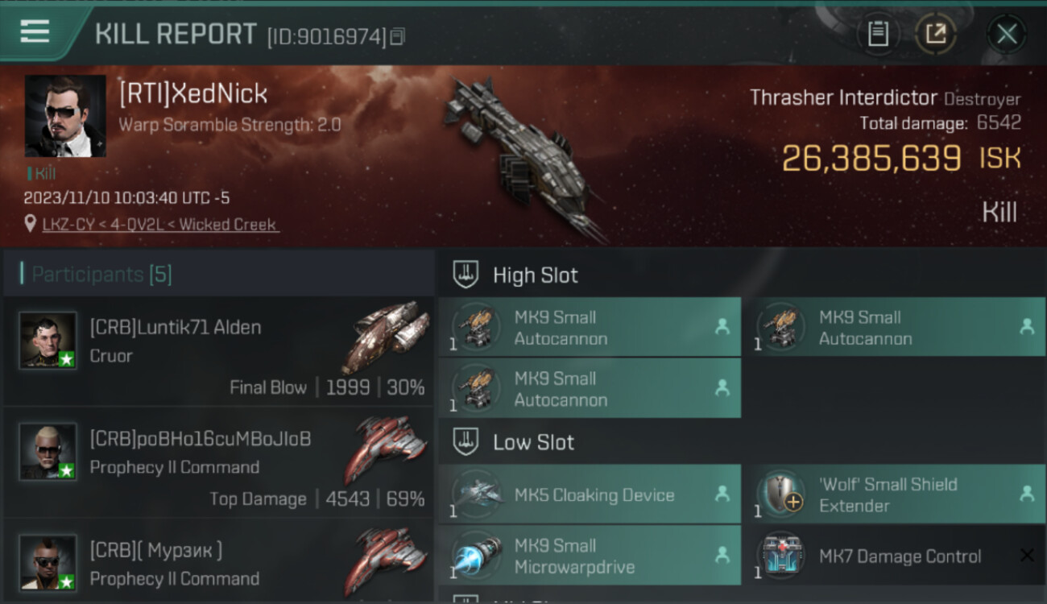Image resolution: width=1047 pixels, height=604 pixels.
Task: Select the MK7 Damage Control module
Action: [894, 556]
